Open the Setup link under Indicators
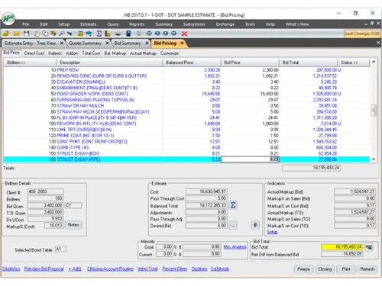The width and height of the screenshot is (382, 286). [272, 232]
